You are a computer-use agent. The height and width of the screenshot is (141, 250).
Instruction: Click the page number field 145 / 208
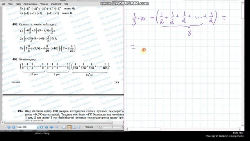[x=27, y=127]
